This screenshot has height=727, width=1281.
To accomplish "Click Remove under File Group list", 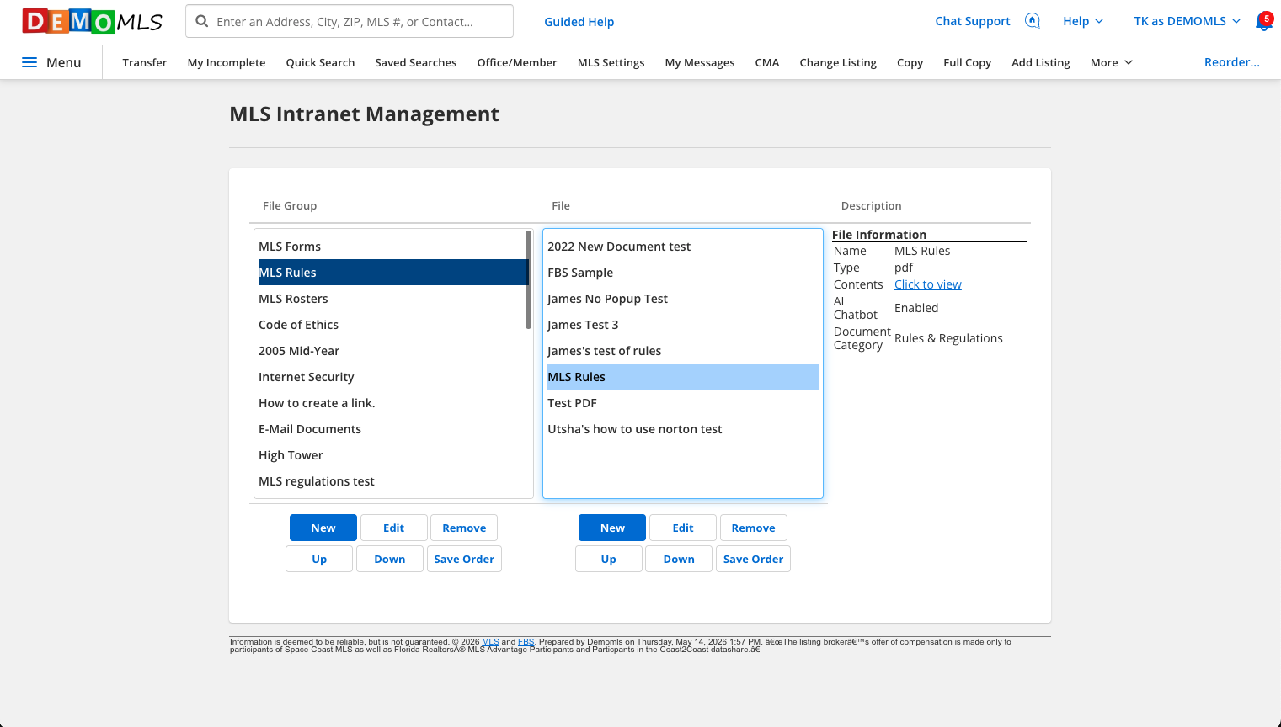I will 464,528.
